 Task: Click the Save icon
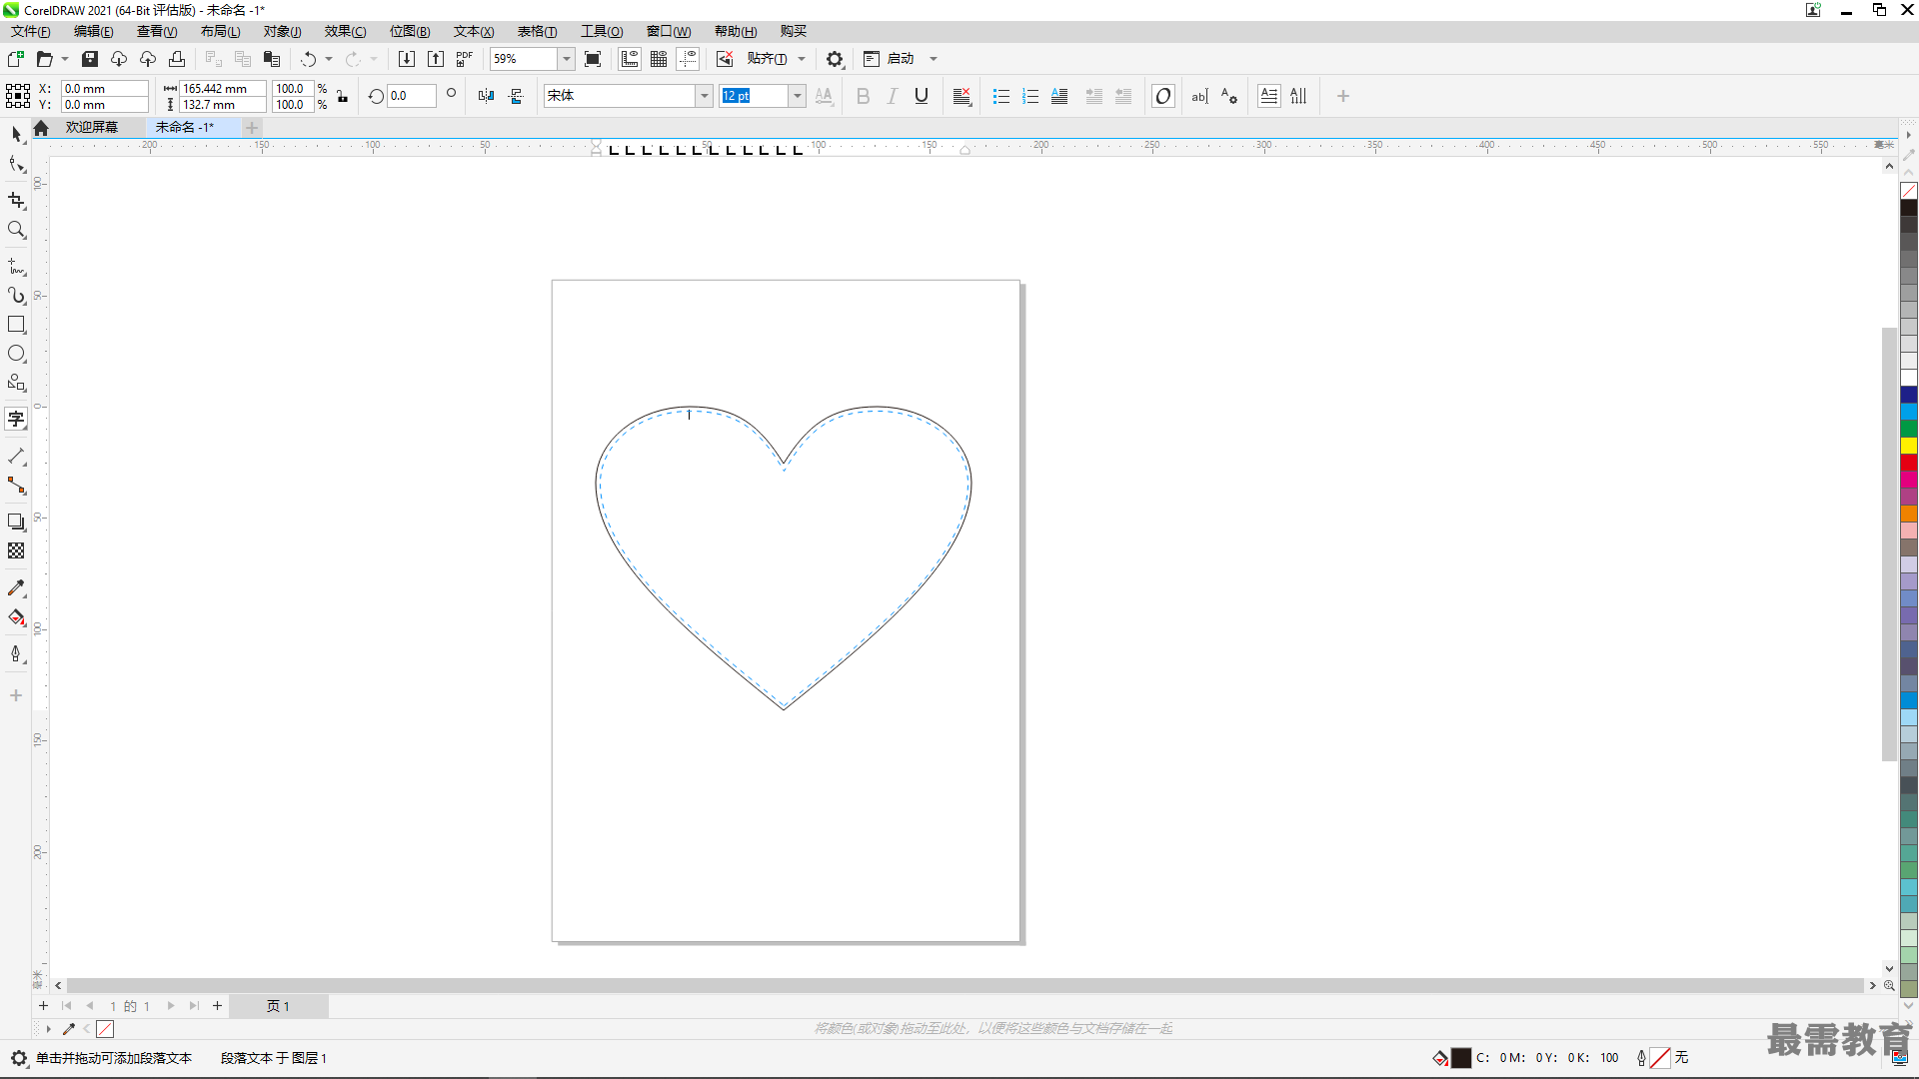coord(90,59)
